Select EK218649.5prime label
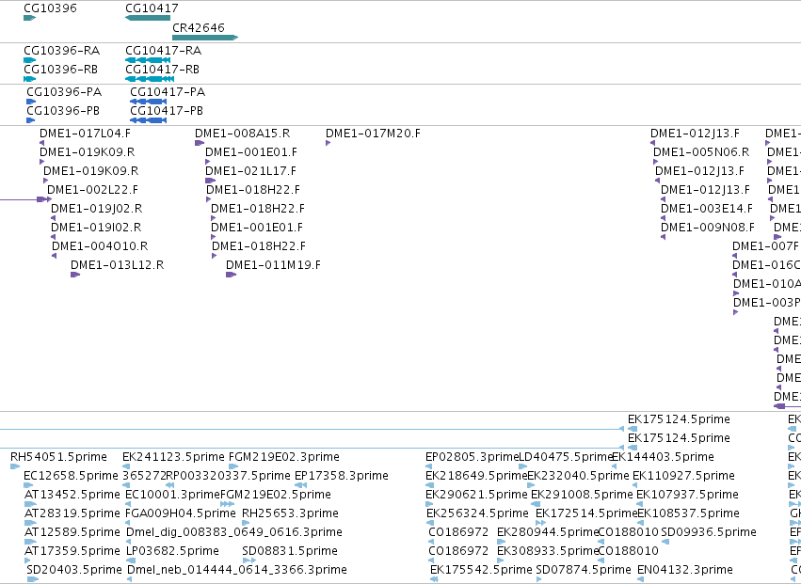This screenshot has width=801, height=584. coord(476,476)
